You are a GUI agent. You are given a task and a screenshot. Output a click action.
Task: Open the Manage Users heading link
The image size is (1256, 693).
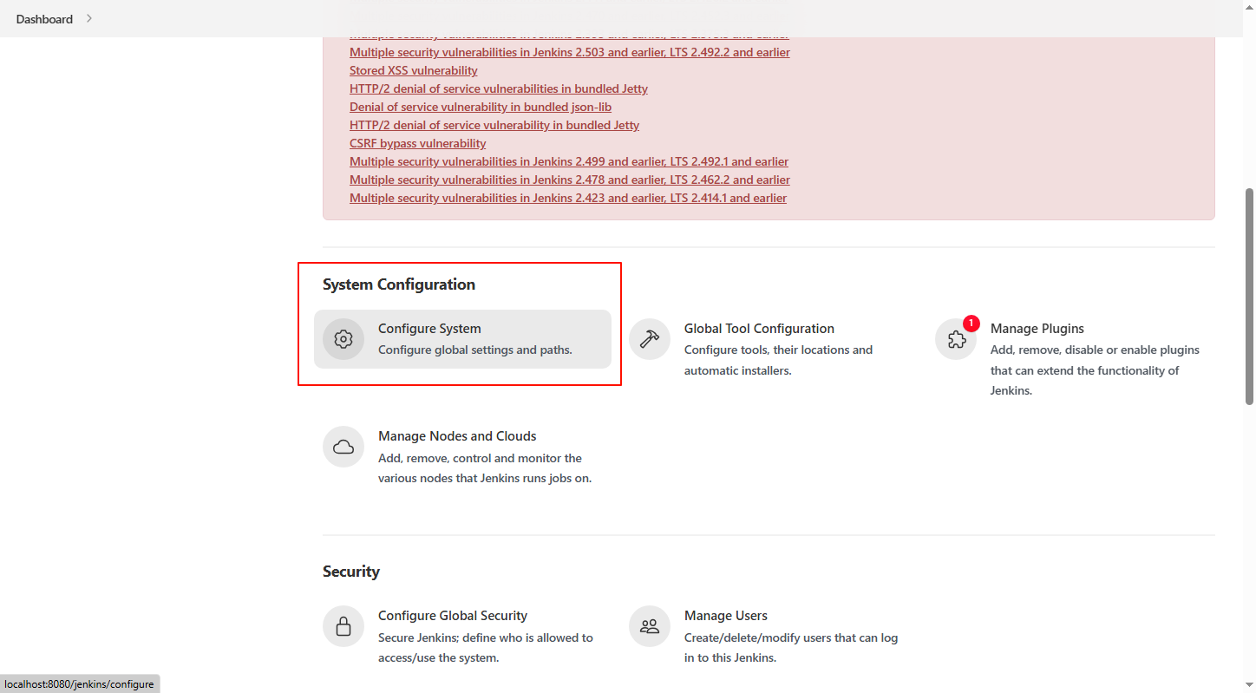(726, 616)
